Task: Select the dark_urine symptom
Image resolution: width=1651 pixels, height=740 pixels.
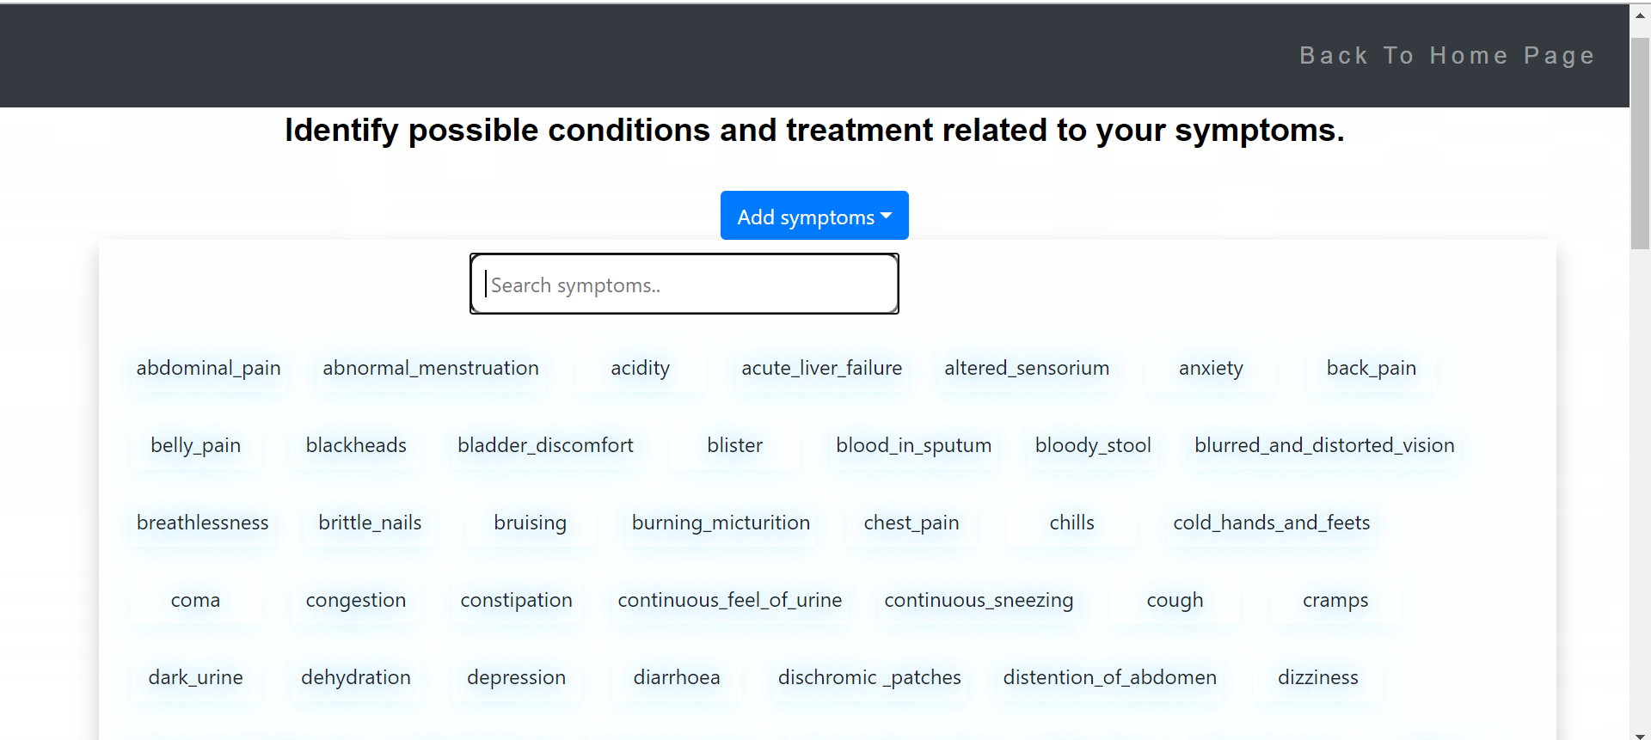Action: (x=195, y=677)
